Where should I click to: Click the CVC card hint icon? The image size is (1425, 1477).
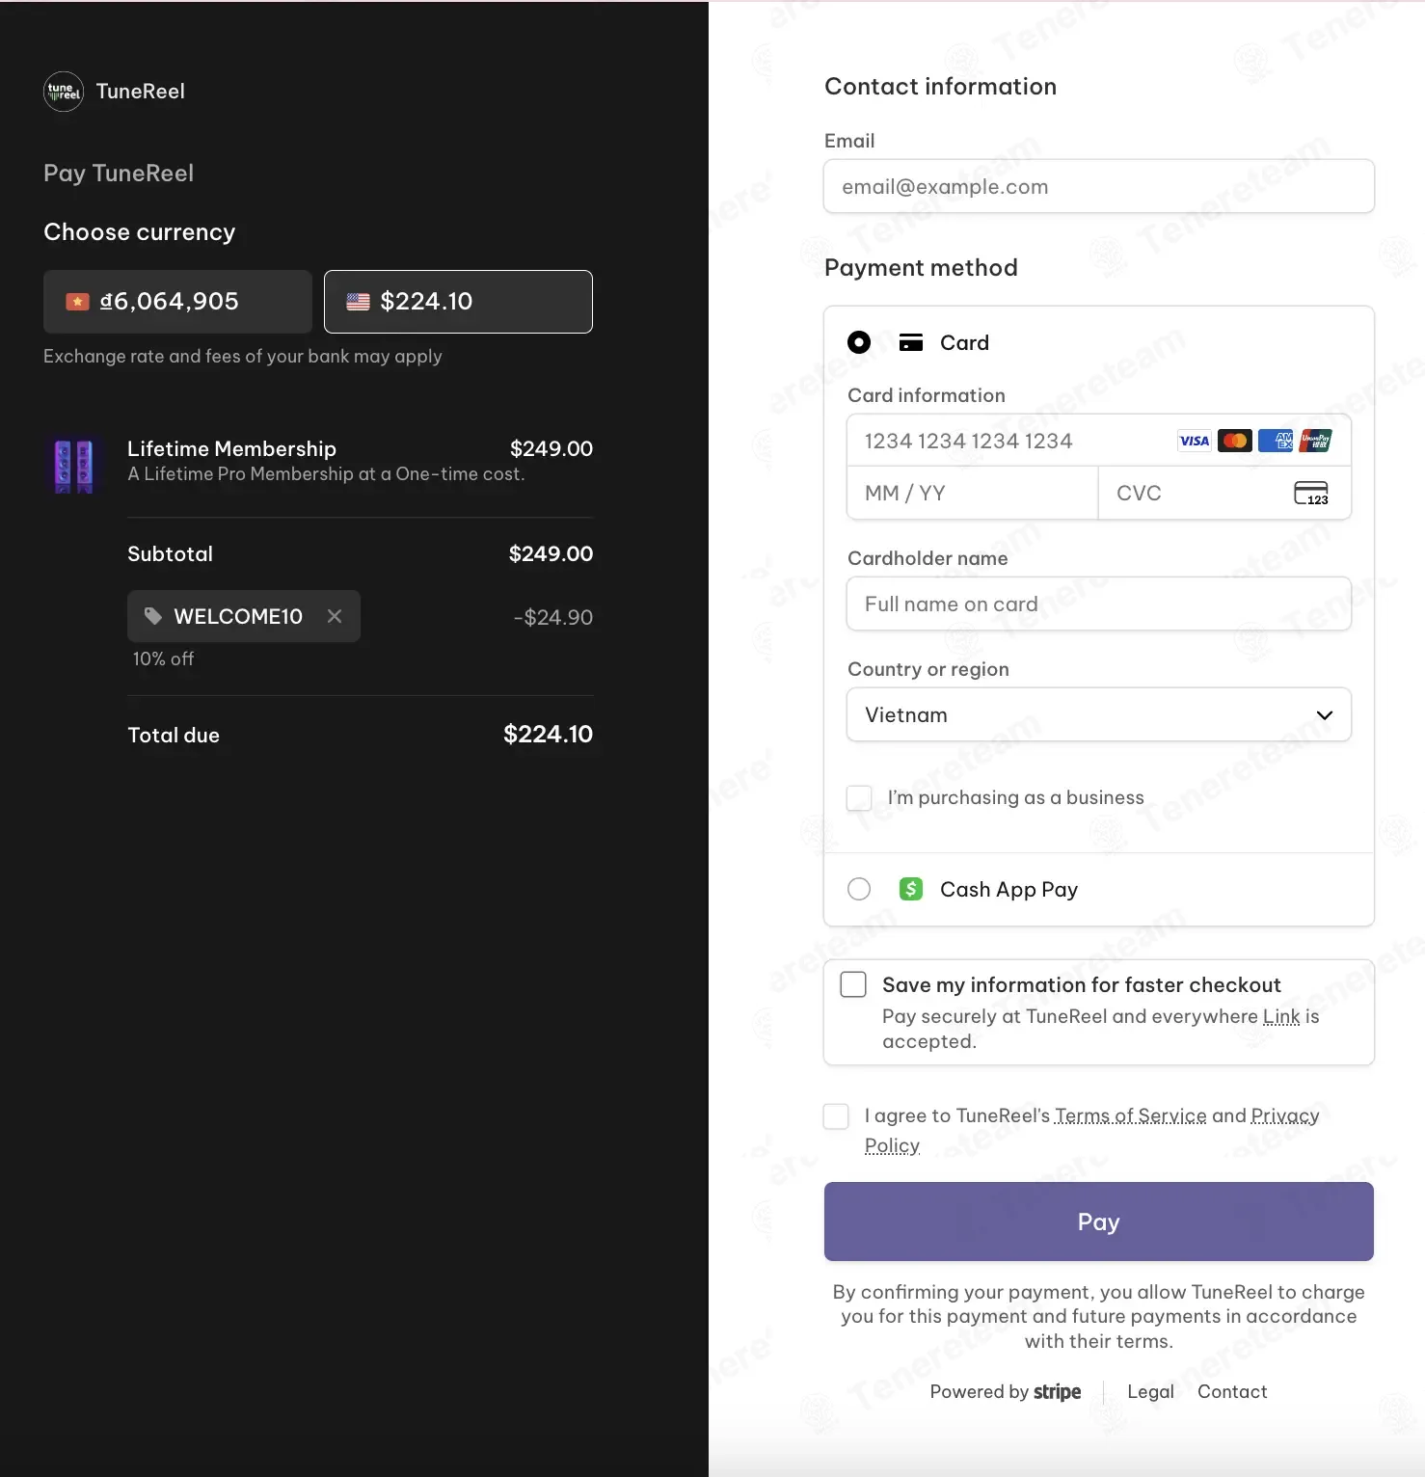tap(1310, 493)
